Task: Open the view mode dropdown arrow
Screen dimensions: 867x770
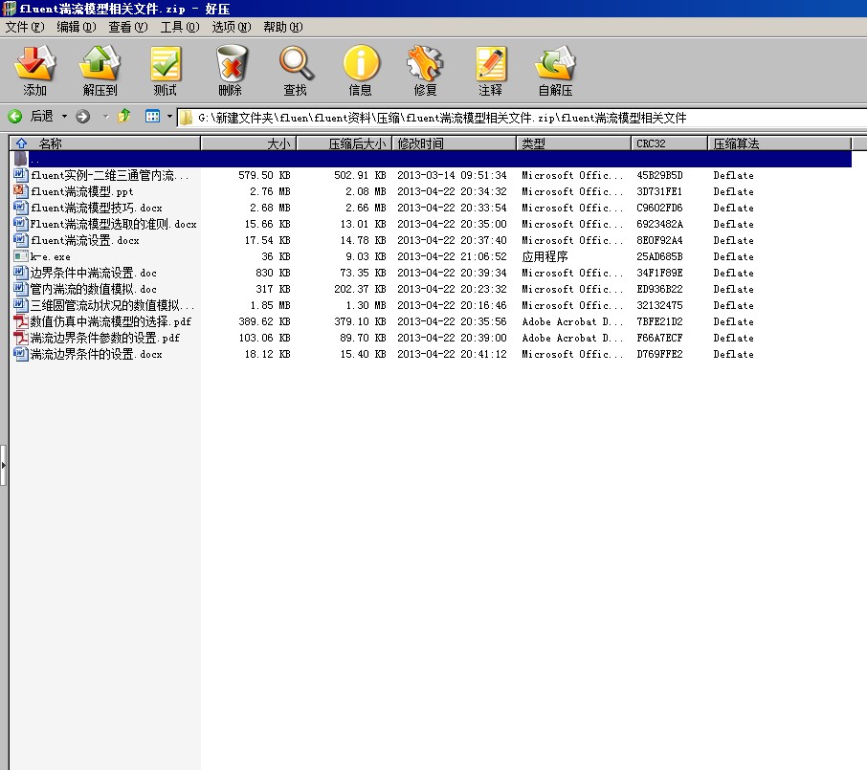Action: point(169,117)
